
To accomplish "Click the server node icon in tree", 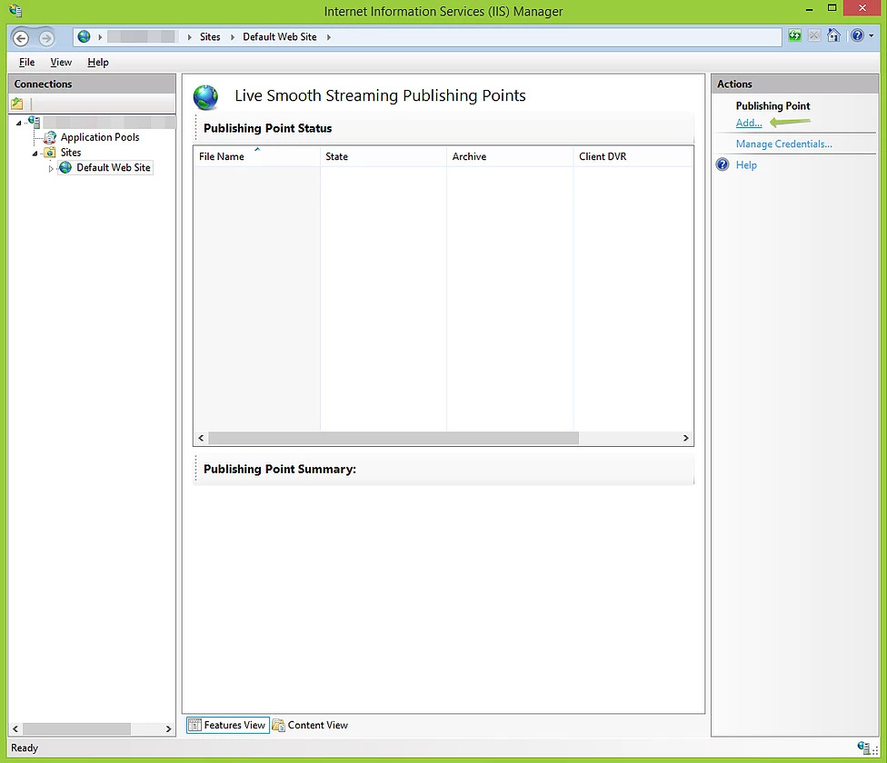I will [x=35, y=122].
